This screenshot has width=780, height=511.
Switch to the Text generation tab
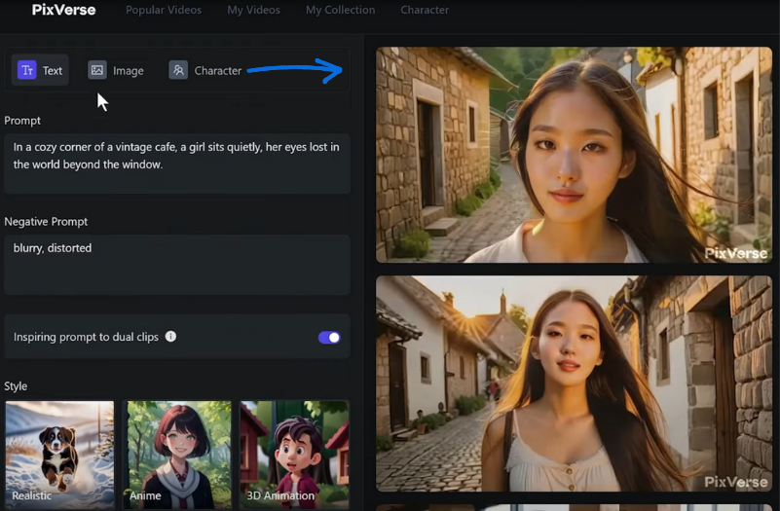(40, 70)
